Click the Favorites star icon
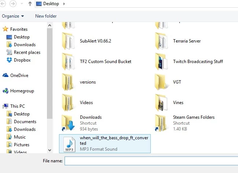238x173 pixels. point(6,29)
